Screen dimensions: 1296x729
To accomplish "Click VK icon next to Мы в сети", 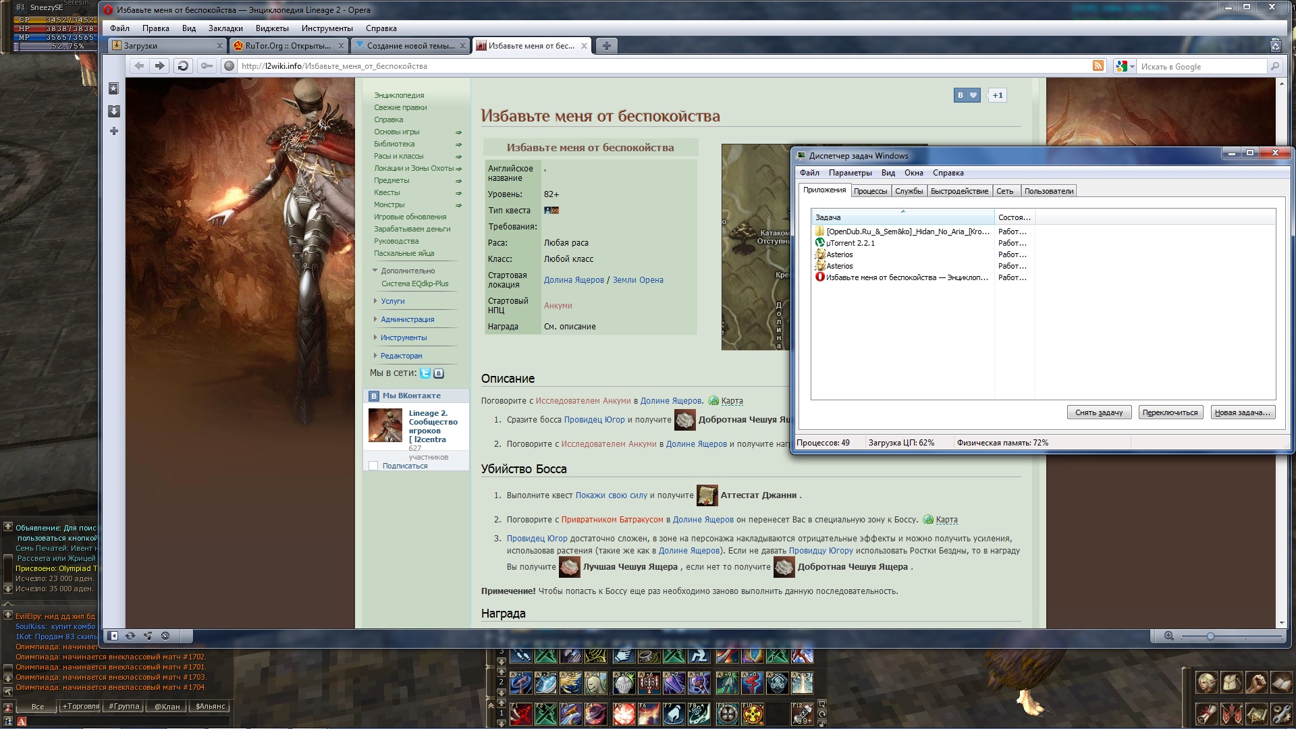I will (x=439, y=373).
